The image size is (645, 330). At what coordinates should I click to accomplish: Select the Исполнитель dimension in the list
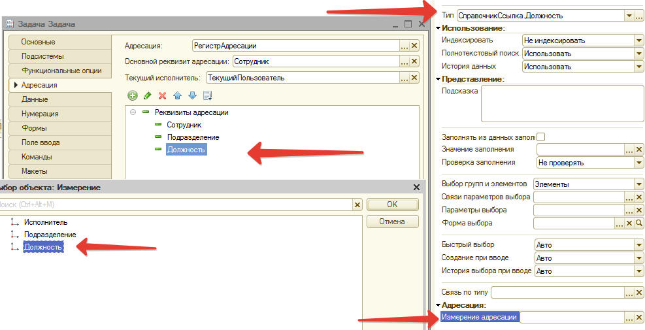click(46, 222)
